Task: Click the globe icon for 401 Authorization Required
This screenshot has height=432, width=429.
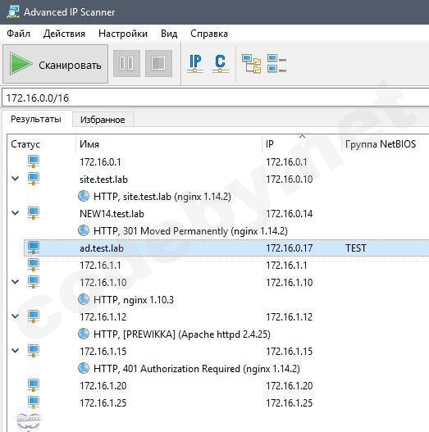Action: (x=84, y=368)
